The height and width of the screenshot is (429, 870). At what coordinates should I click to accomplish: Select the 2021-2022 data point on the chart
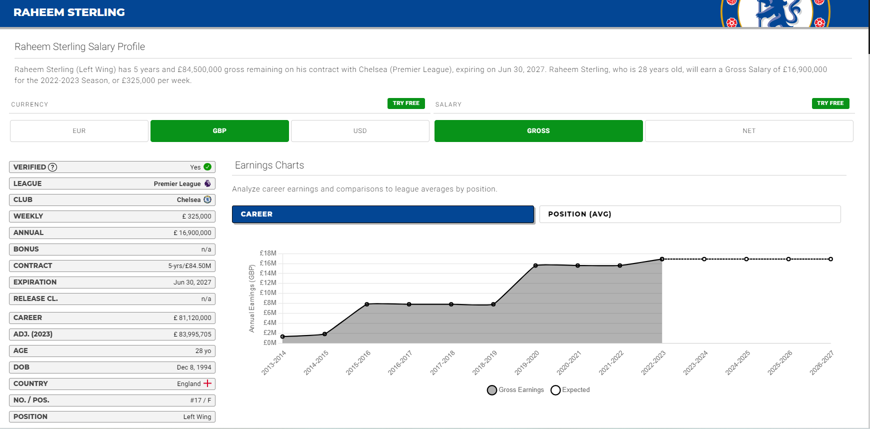[x=620, y=265]
